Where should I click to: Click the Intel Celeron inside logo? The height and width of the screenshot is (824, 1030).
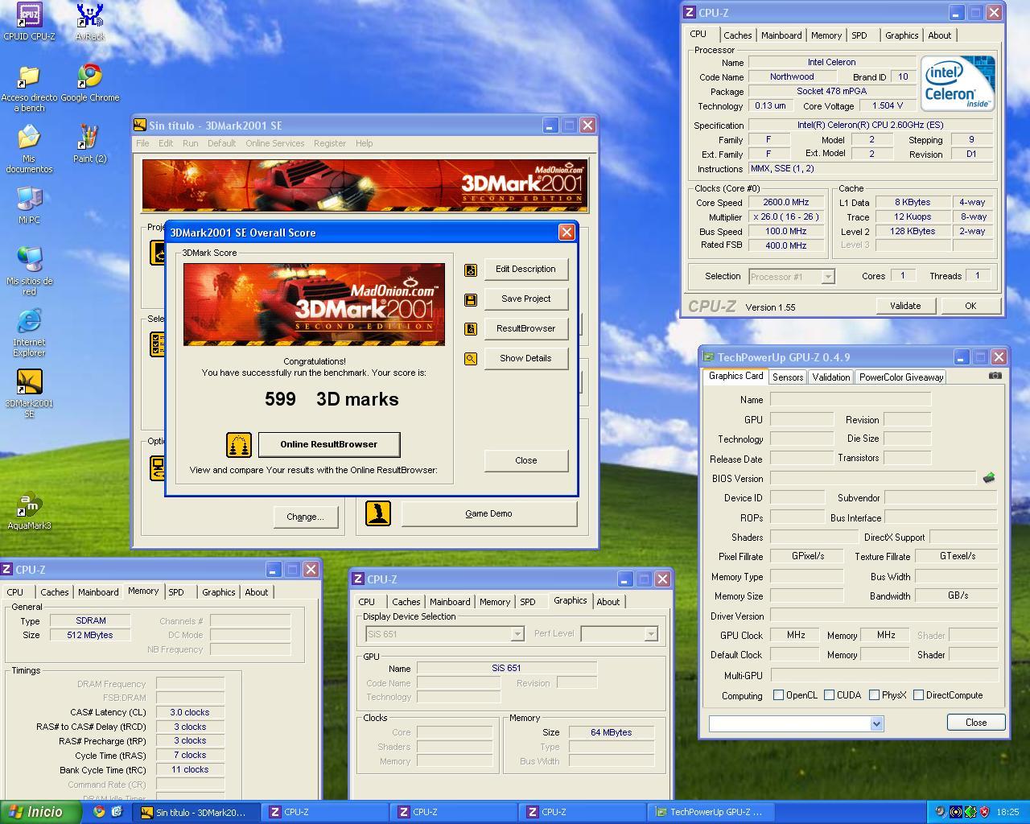click(x=958, y=84)
